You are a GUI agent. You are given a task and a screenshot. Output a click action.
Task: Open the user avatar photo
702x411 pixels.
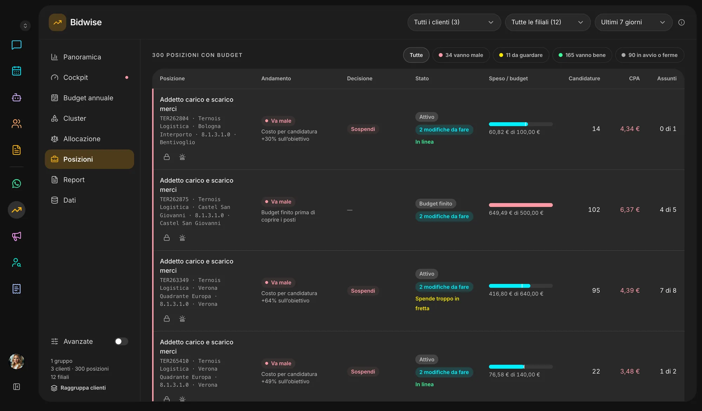[16, 361]
